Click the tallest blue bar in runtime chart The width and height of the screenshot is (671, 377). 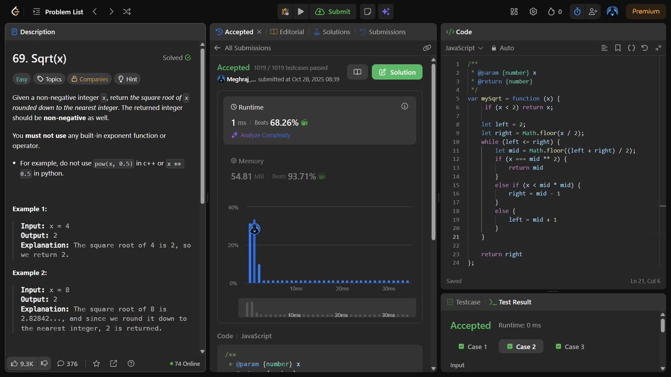(x=254, y=251)
